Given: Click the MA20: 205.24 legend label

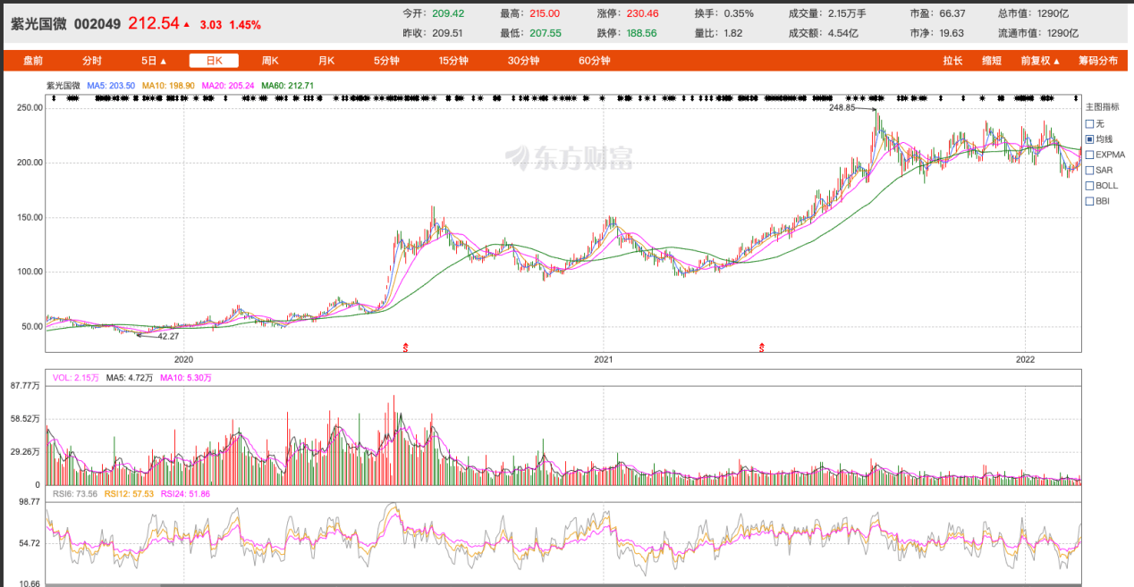Looking at the screenshot, I should (x=229, y=86).
